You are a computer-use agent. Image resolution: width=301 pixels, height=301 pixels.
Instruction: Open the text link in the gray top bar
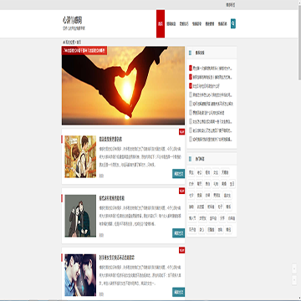(x=230, y=5)
